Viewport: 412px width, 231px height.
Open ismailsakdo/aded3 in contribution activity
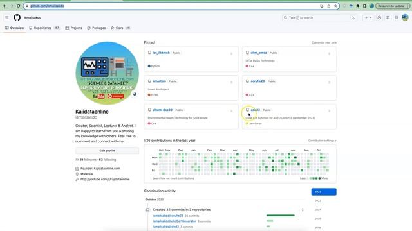[x=166, y=227]
